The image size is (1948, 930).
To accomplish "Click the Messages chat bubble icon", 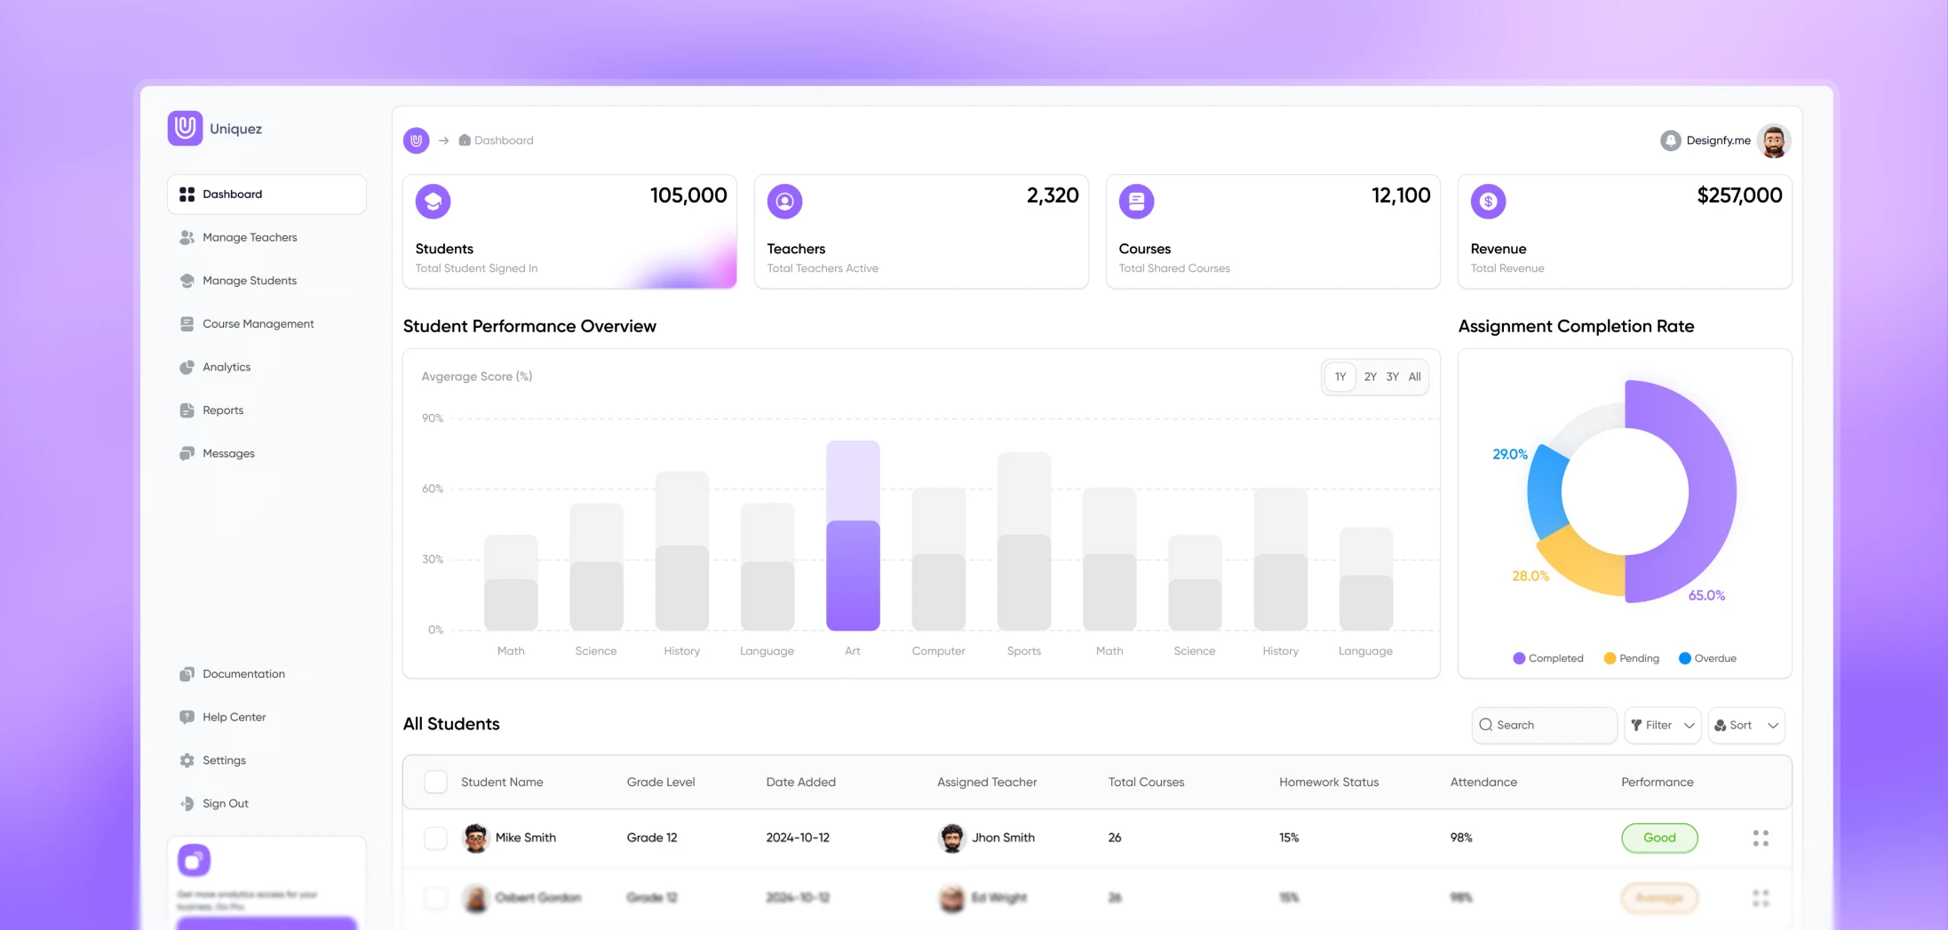I will tap(187, 454).
